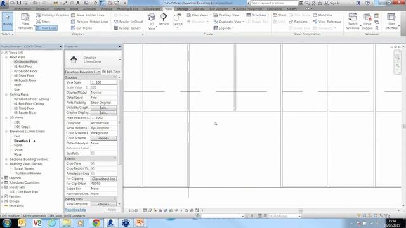Open the Render Gallery

tap(127, 28)
